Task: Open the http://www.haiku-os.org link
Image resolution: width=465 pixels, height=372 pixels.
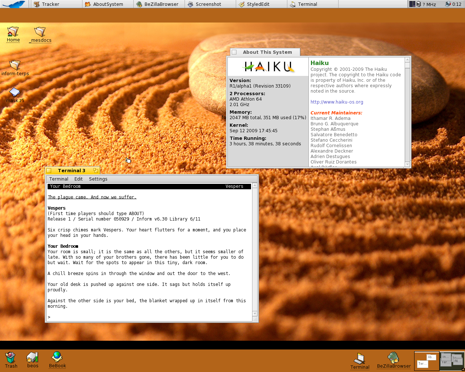Action: click(337, 102)
